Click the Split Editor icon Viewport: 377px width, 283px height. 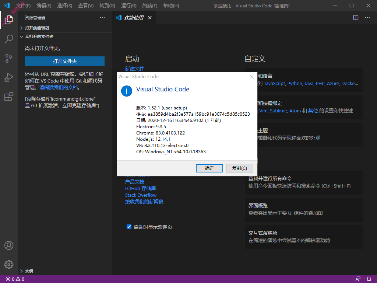(356, 18)
